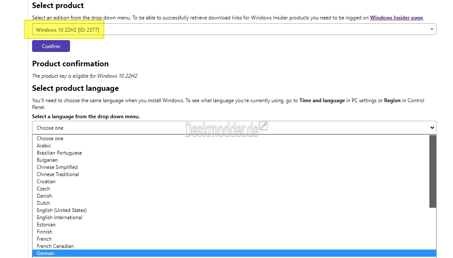Select Brazilian Portuguese language option
Viewport: 453px width, 258px height.
click(x=231, y=153)
